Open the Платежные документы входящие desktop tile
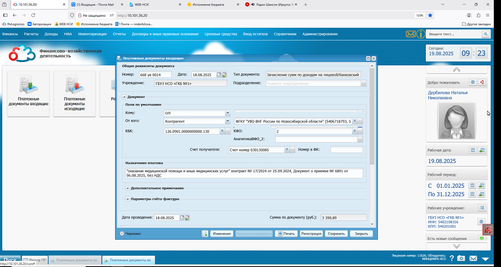 click(x=29, y=93)
